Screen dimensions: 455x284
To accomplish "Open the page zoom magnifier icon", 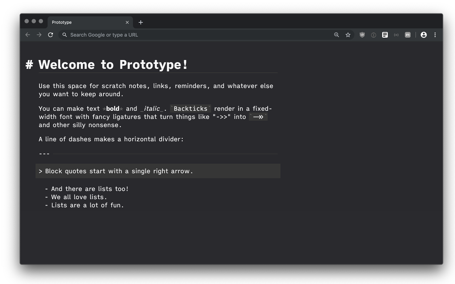I will [x=337, y=35].
